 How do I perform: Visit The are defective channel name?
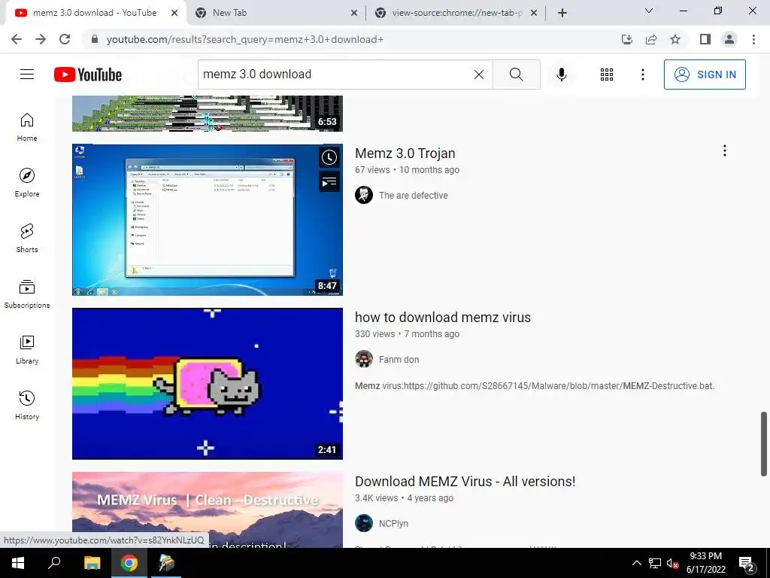414,196
